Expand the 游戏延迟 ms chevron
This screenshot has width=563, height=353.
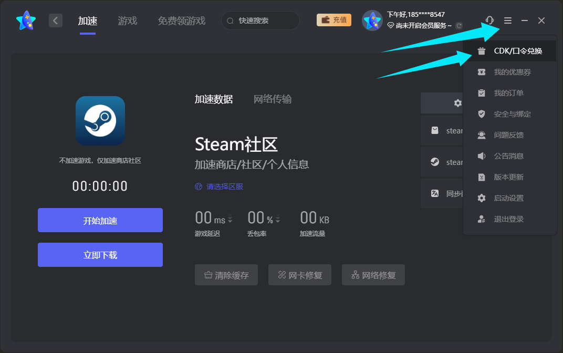230,219
